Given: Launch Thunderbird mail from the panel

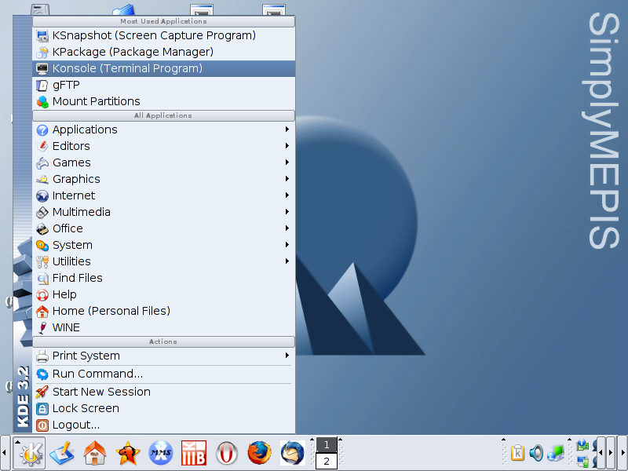Looking at the screenshot, I should (292, 453).
